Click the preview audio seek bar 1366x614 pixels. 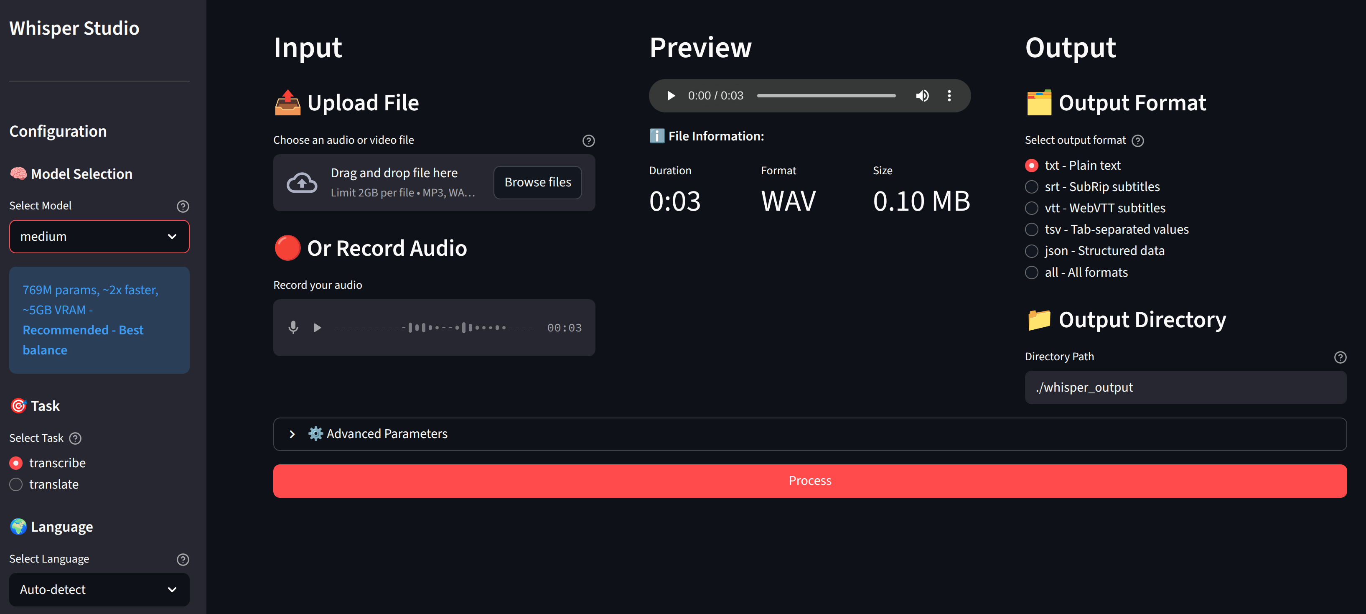(x=826, y=96)
